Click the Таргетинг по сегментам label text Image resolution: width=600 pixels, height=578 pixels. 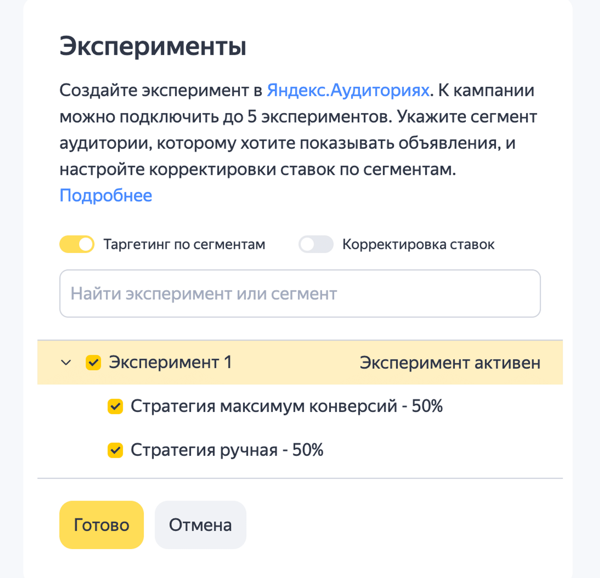[184, 244]
